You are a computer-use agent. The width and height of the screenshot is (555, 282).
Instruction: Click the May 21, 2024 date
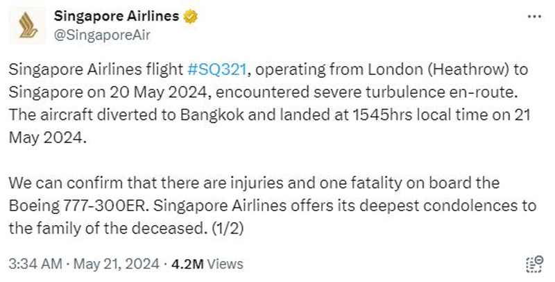(x=116, y=264)
